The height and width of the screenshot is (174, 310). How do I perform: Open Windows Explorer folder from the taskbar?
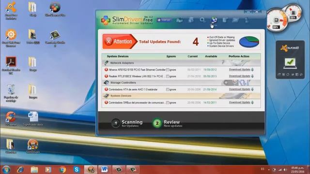(x=34, y=170)
